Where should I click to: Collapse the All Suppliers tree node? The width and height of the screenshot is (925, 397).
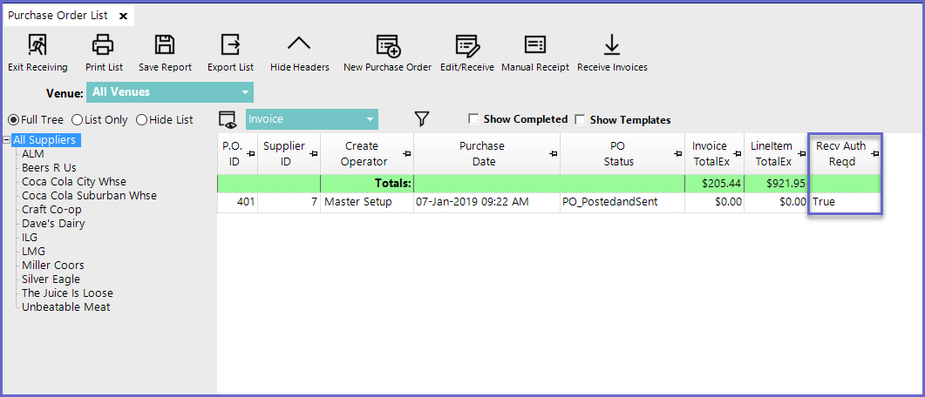point(6,140)
